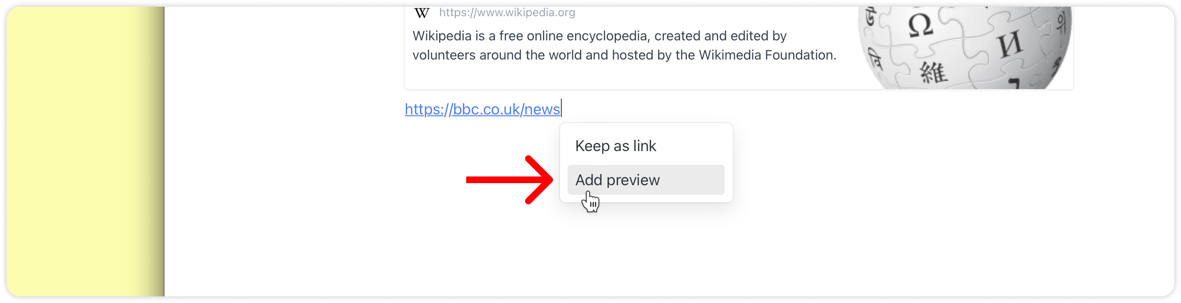Screen dimensions: 1181x303
Task: Click the "И" puzzle piece on globe
Action: [1010, 44]
